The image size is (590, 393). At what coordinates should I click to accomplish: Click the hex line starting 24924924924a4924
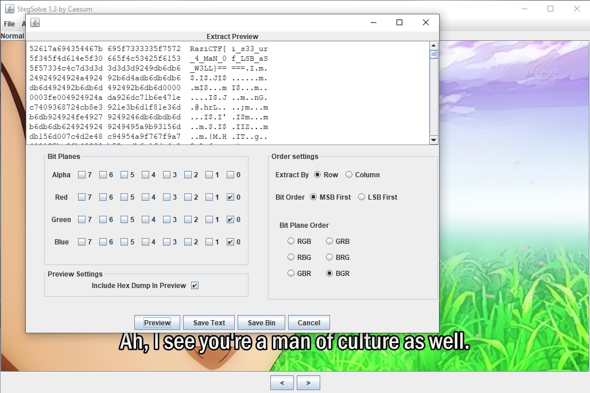[x=149, y=78]
